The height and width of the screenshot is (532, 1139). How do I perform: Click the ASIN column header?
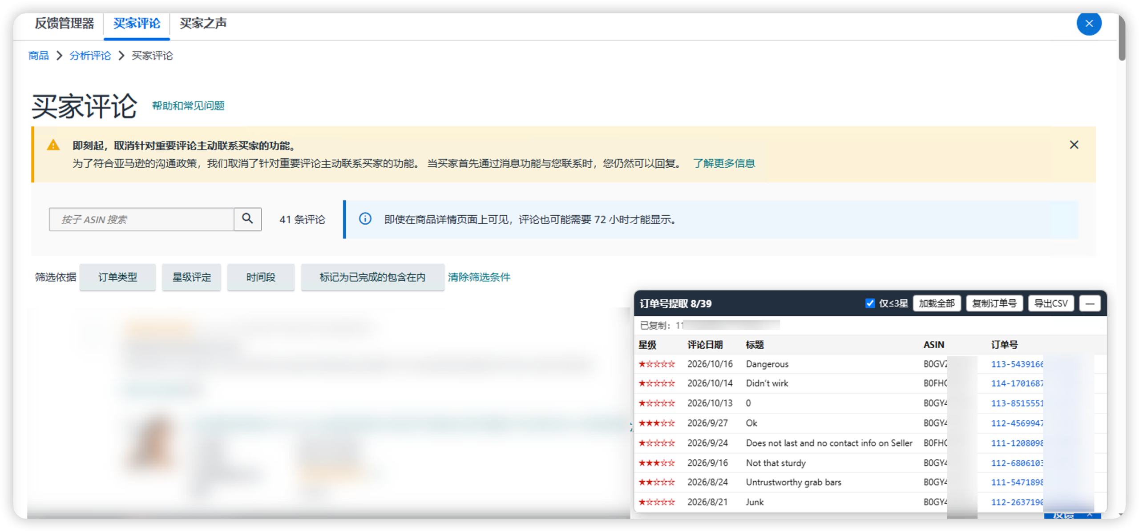pyautogui.click(x=933, y=345)
